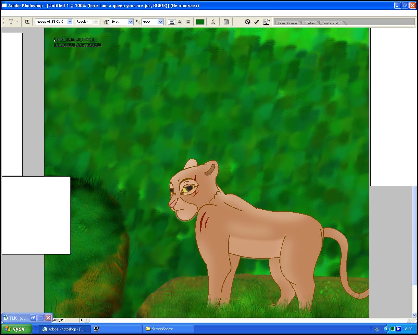Select left align text

[x=172, y=22]
